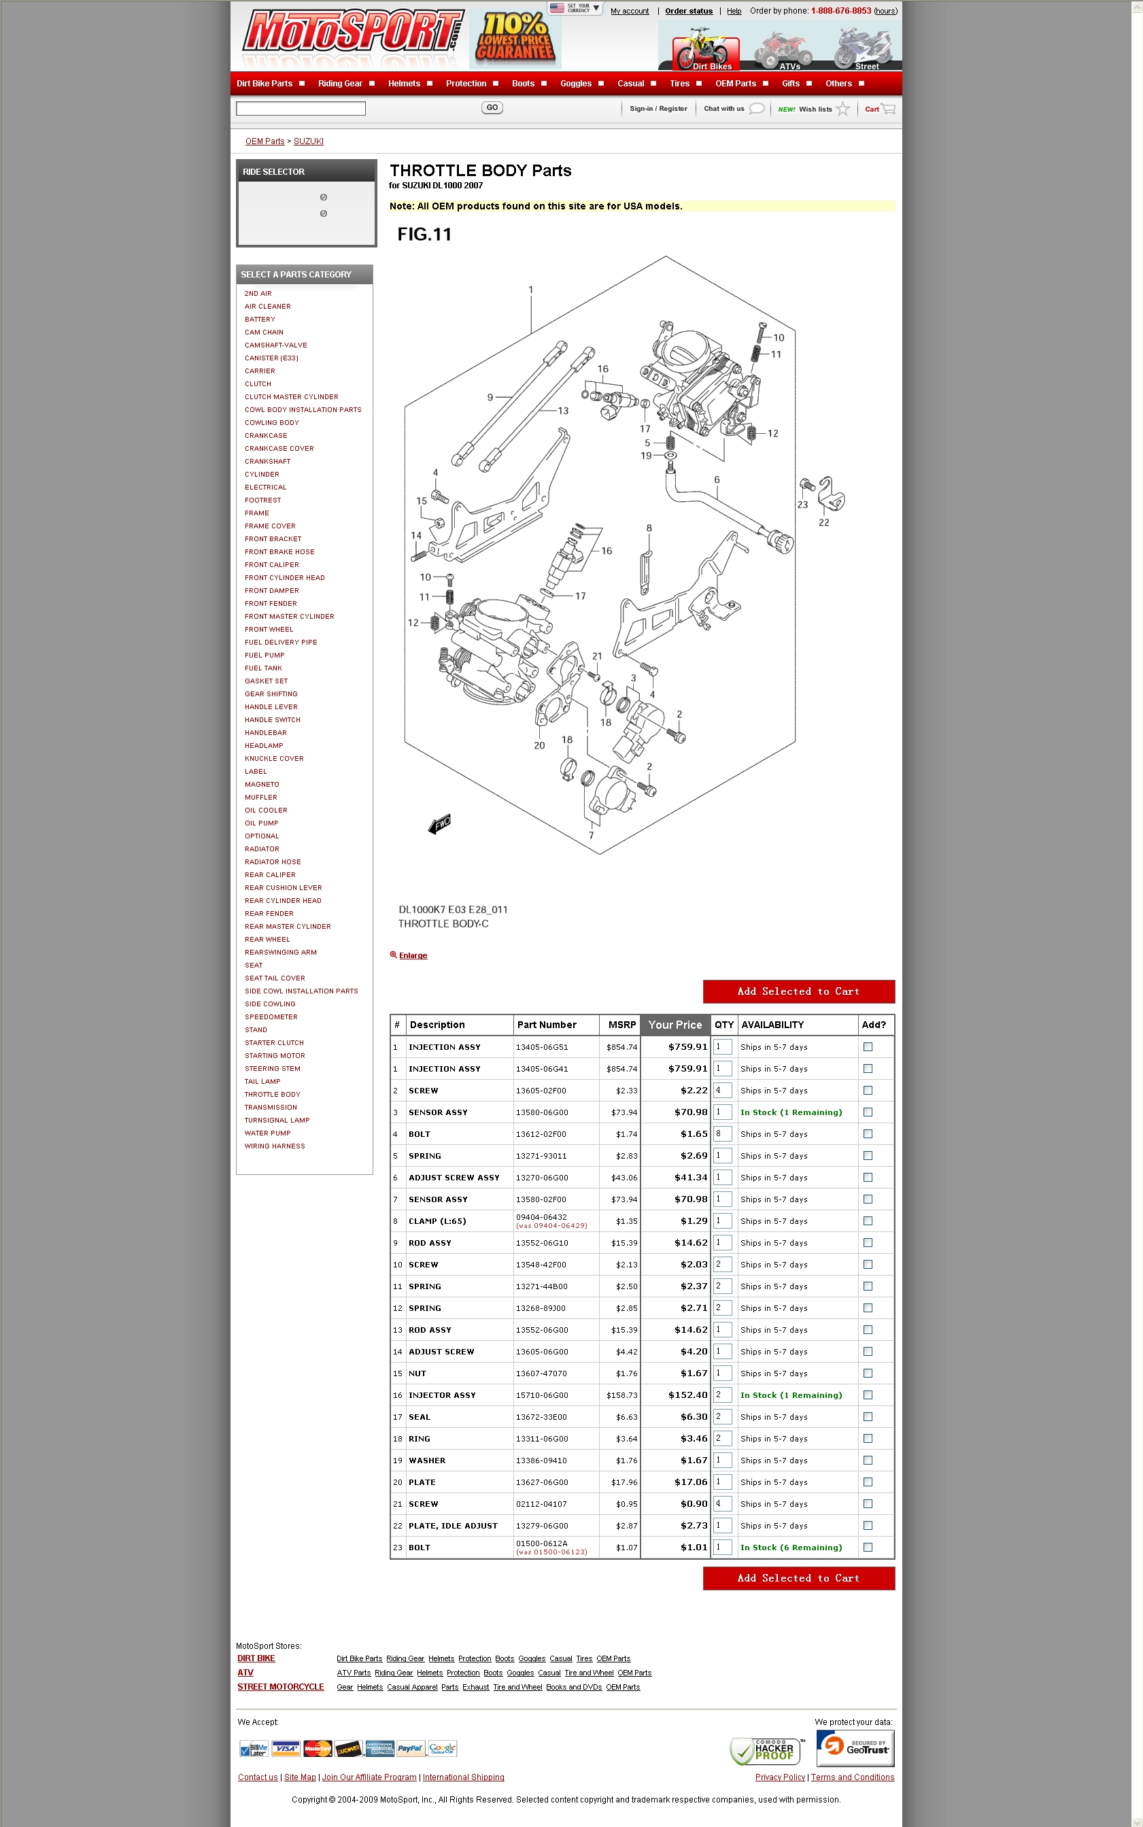Open the shopping Cart icon
The image size is (1143, 1827).
coord(889,109)
